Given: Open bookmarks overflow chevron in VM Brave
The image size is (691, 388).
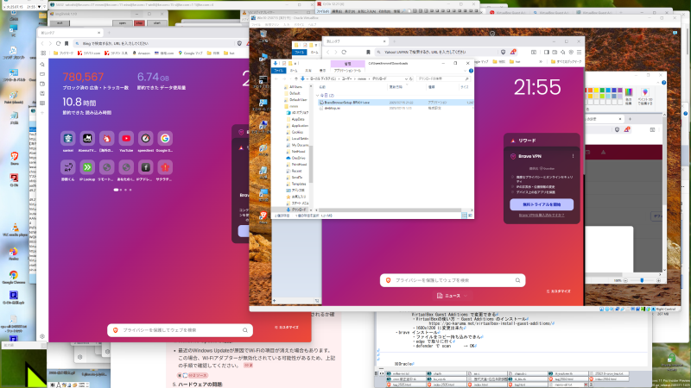Looking at the screenshot, I should tap(541, 61).
